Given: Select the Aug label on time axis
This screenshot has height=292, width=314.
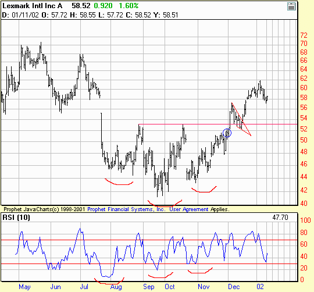Looking at the screenshot, I should (116, 287).
